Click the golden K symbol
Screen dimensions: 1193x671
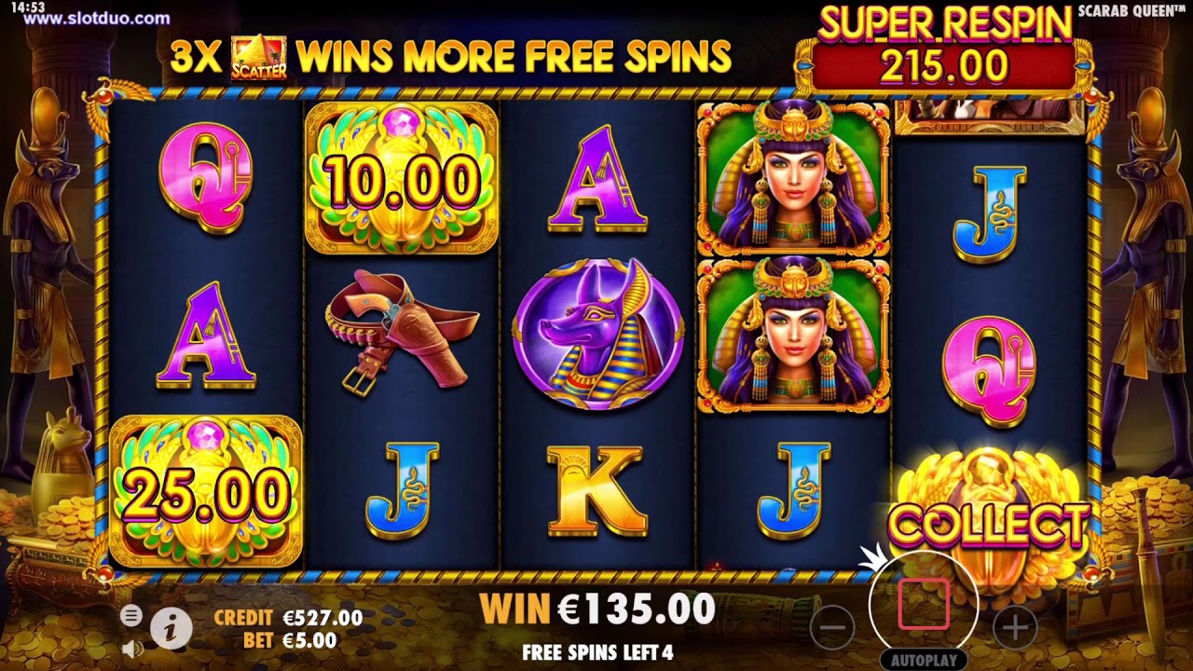point(597,491)
